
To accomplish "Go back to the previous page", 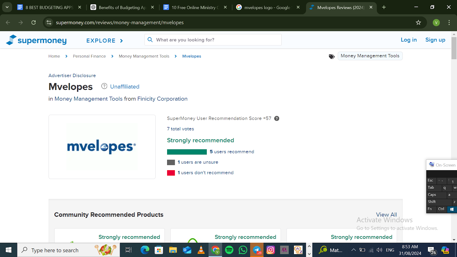I will coord(8,23).
